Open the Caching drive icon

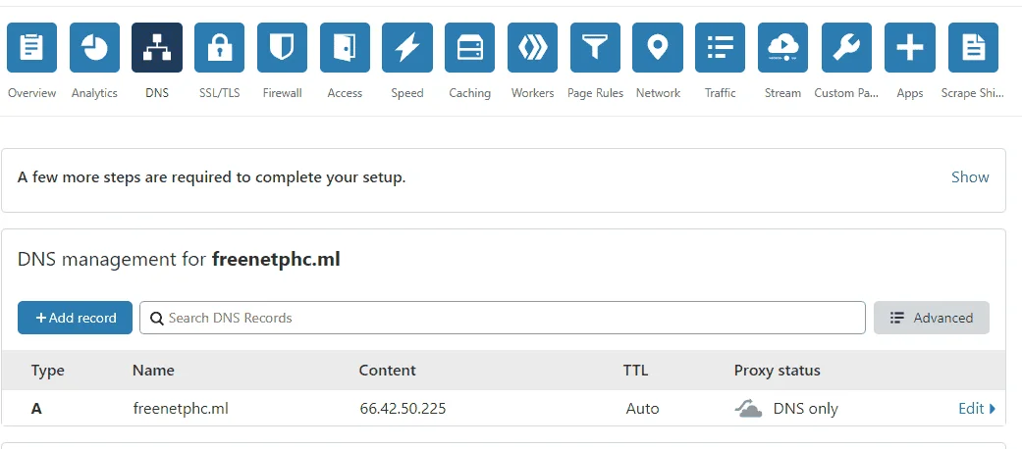[x=470, y=47]
